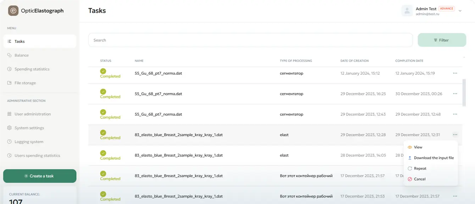The height and width of the screenshot is (204, 475).
Task: Select View in the context menu
Action: pyautogui.click(x=418, y=147)
